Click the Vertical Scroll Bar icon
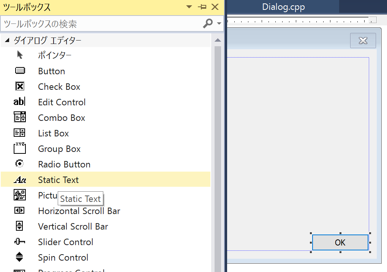Screen dimensions: 387x272 point(19,226)
